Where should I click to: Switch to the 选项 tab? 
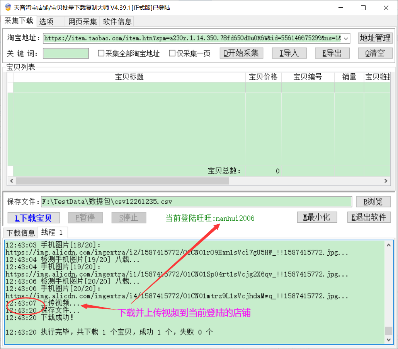coord(46,22)
